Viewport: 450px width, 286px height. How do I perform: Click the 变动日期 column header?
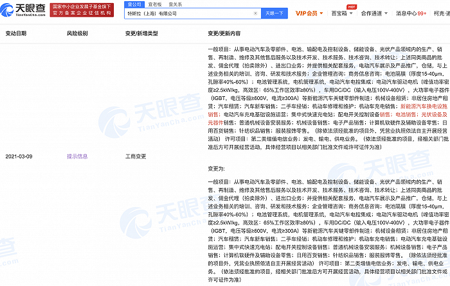tap(16, 33)
